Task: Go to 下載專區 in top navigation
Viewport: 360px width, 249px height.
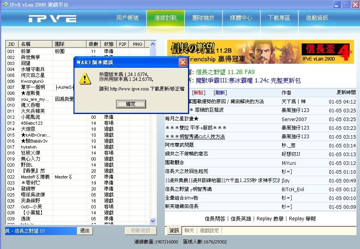Action: [279, 18]
